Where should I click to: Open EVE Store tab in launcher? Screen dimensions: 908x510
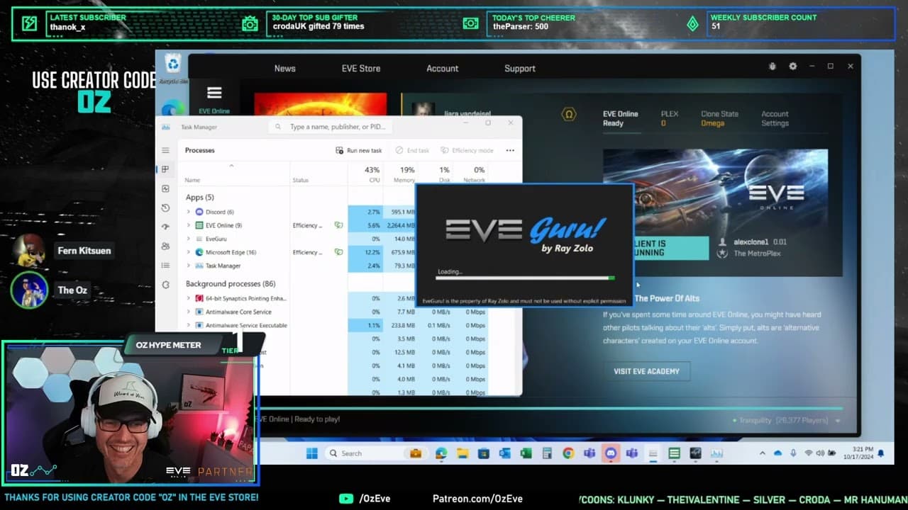point(361,69)
